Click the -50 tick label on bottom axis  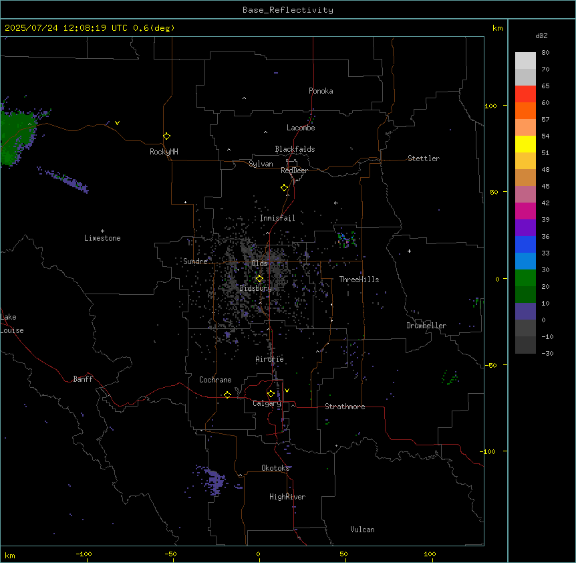[170, 554]
